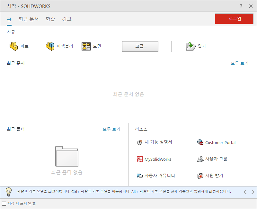The width and height of the screenshot is (257, 209).
Task: Open 사용자 그룹 (User Groups)
Action: point(212,159)
